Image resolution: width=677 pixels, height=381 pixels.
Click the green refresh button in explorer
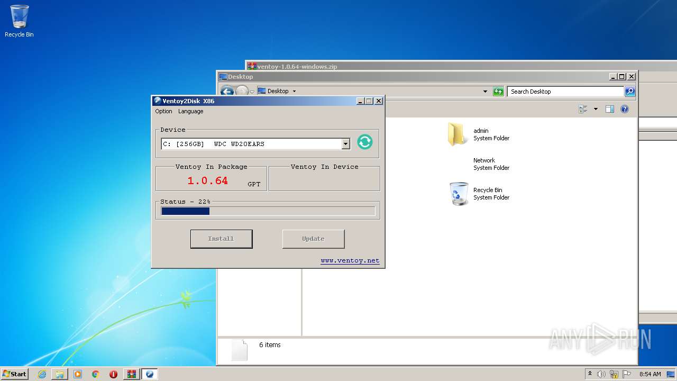click(x=498, y=92)
